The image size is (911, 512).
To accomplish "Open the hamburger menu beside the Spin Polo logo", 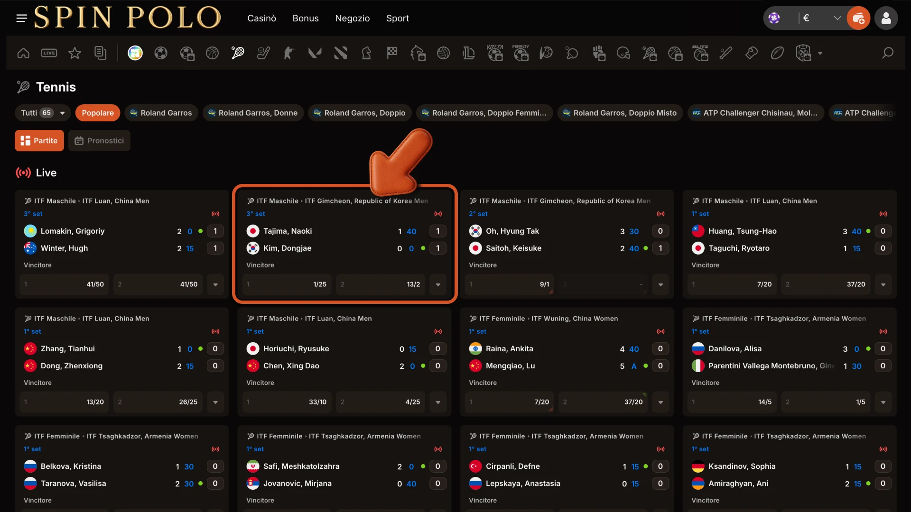I will (21, 18).
